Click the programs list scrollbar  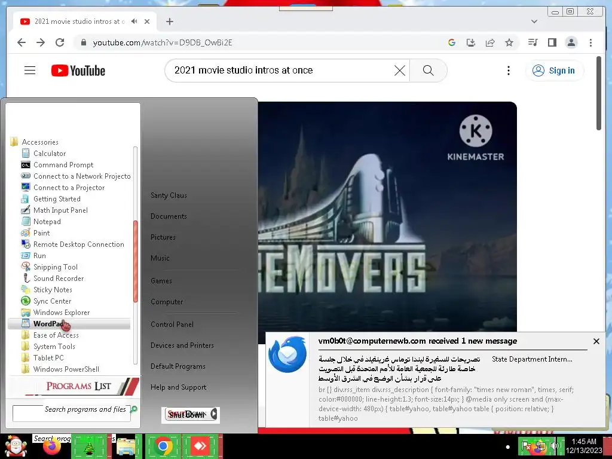(136, 261)
